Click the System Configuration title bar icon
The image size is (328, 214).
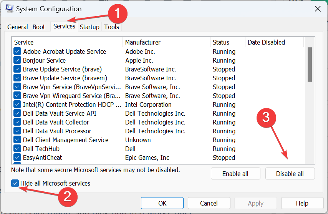[x=10, y=9]
